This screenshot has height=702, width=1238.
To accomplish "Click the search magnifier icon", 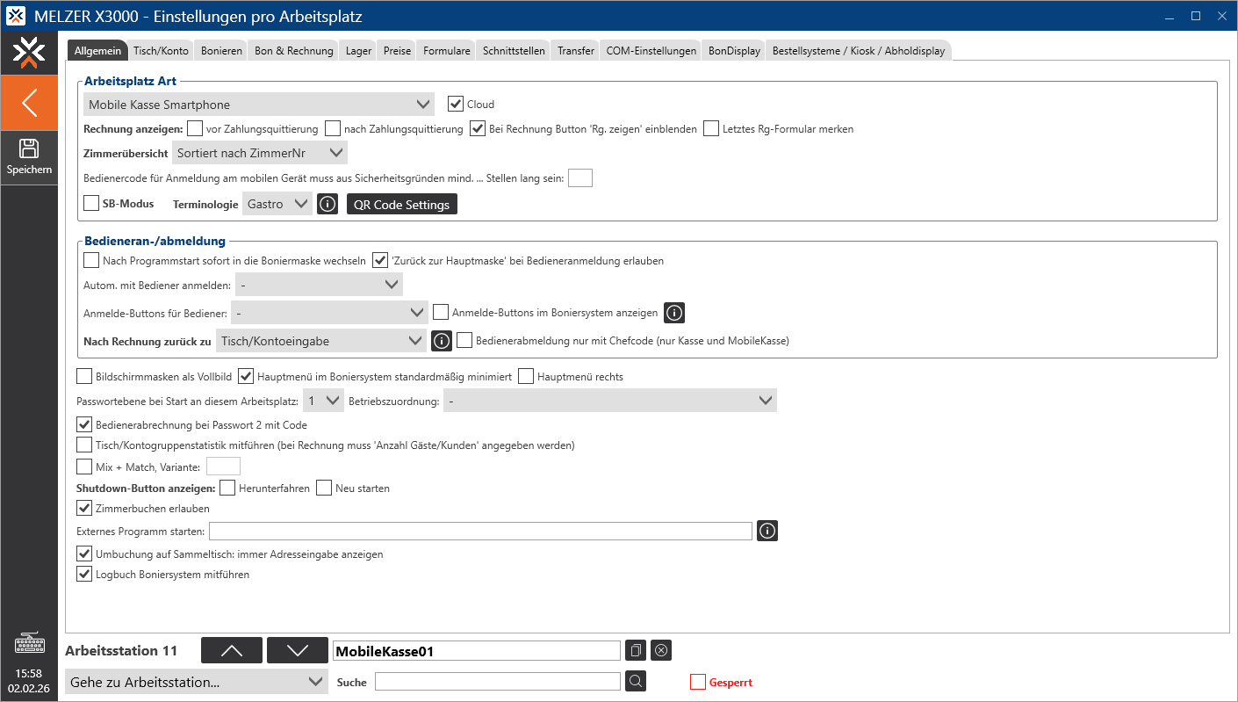I will (636, 681).
